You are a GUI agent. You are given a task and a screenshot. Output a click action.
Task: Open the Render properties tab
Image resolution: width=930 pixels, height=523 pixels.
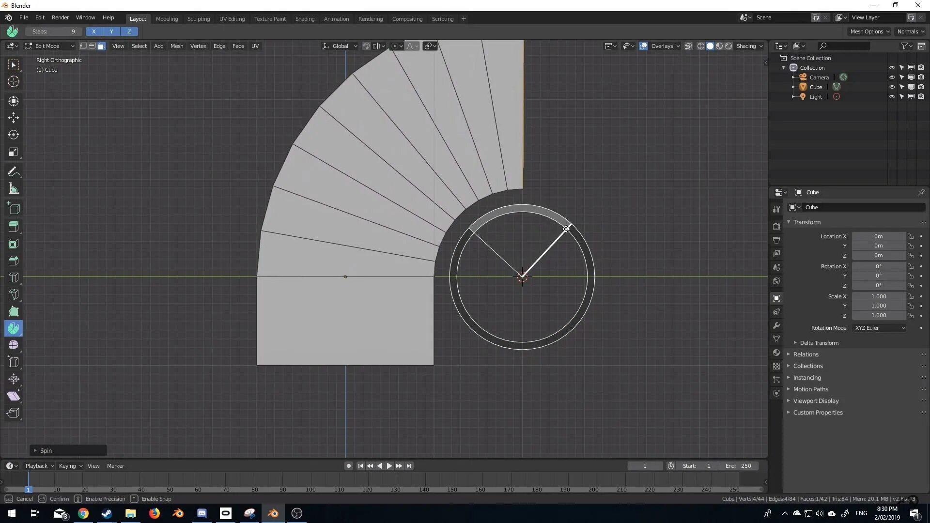(776, 226)
